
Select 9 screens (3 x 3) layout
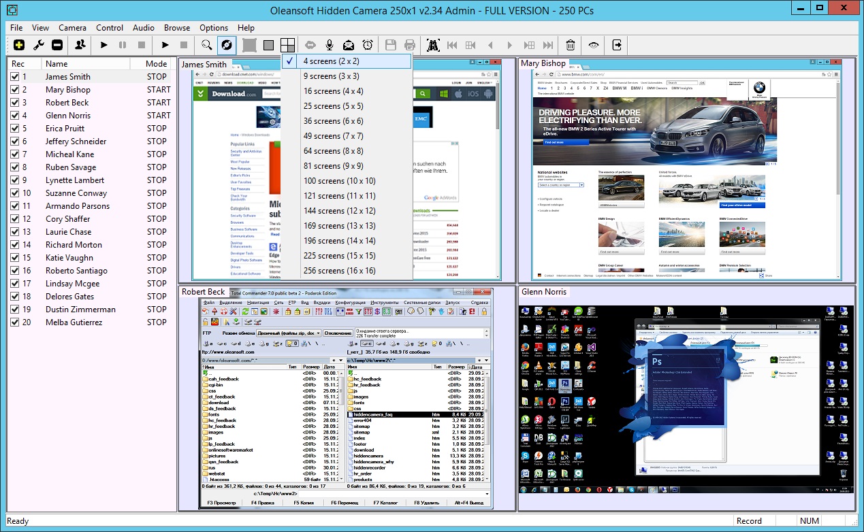click(x=347, y=76)
